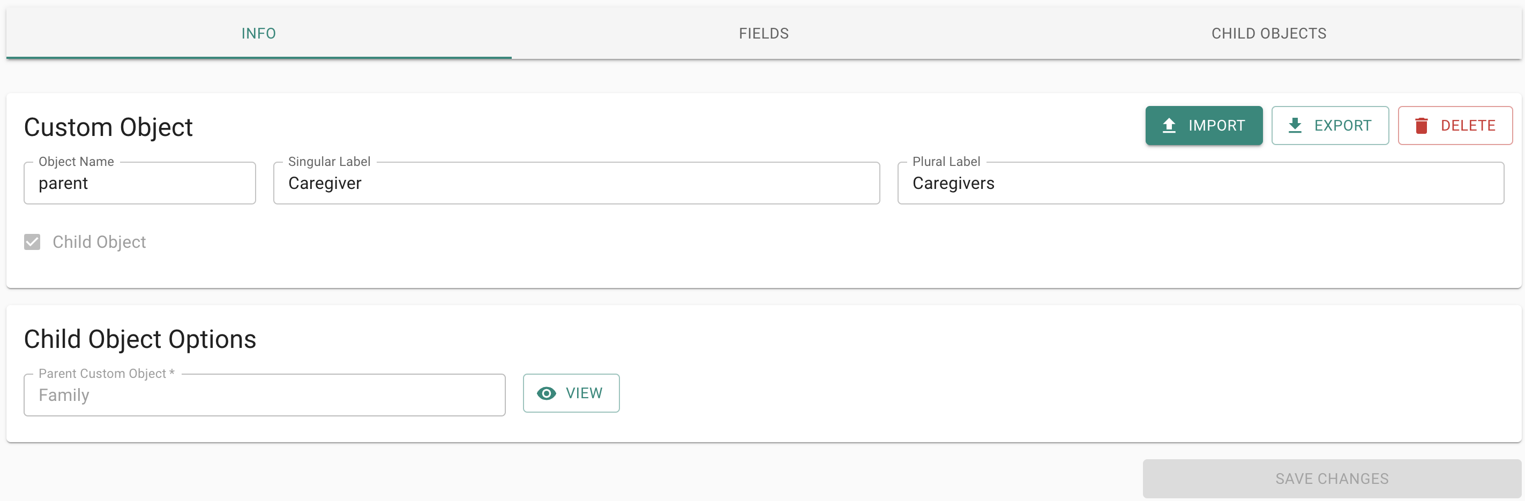This screenshot has height=501, width=1525.
Task: Click the Export button
Action: [x=1329, y=125]
